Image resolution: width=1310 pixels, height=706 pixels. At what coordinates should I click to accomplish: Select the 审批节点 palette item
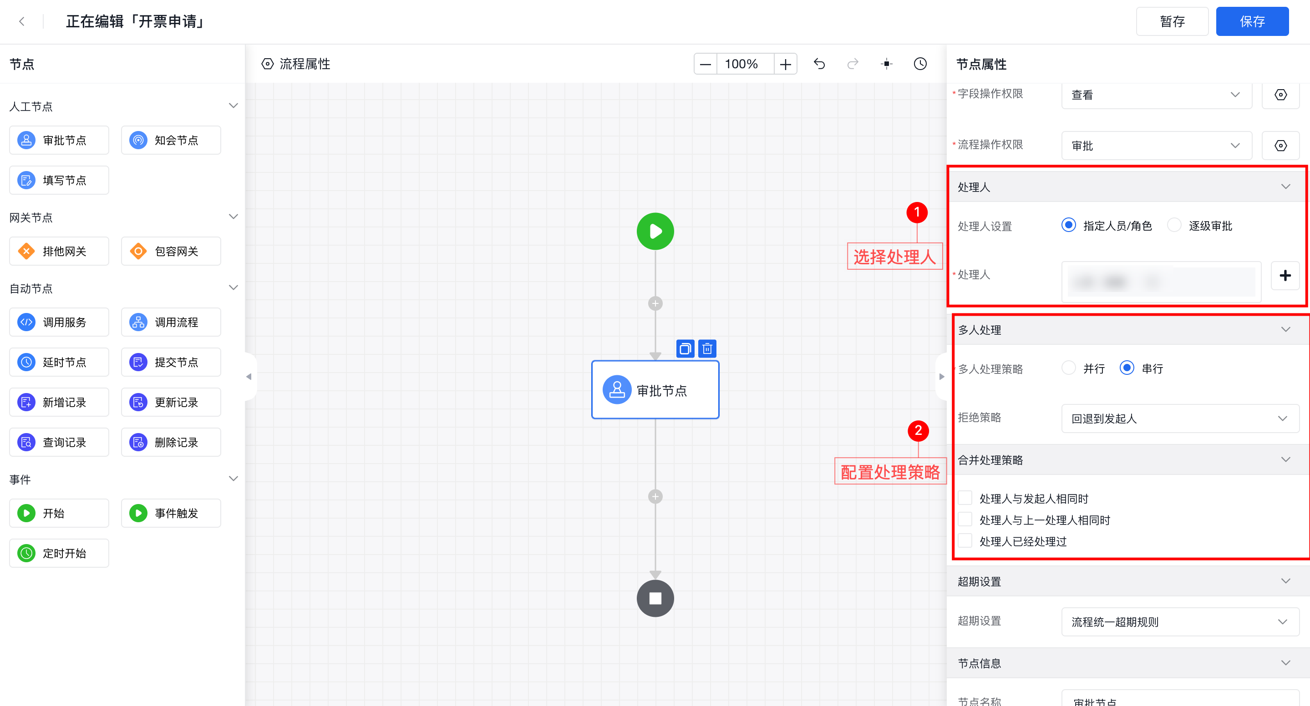59,140
